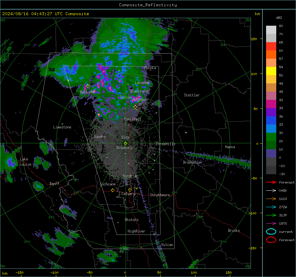Click the yellow diamond marker below RedDeer
The image size is (296, 277).
coord(136,107)
